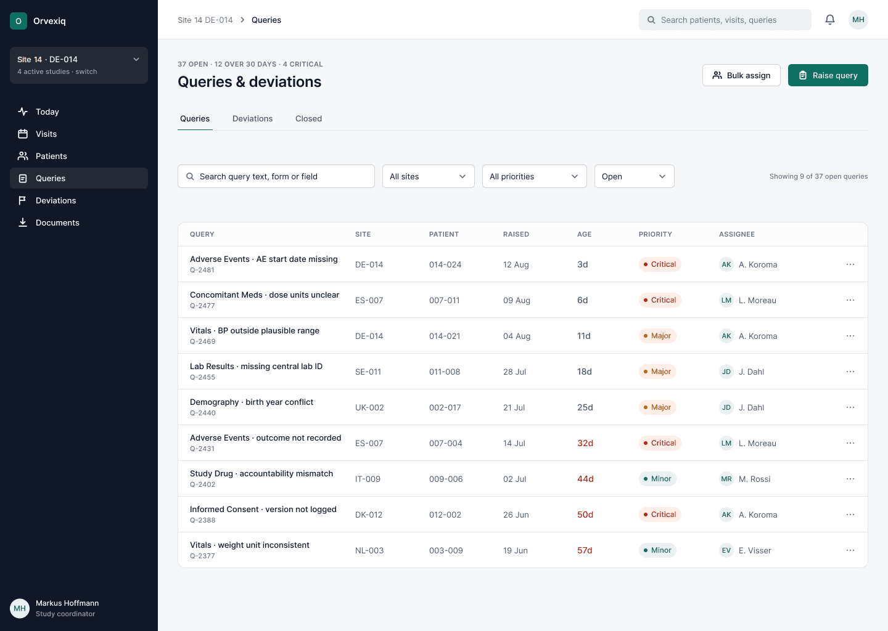This screenshot has width=888, height=631.
Task: Click LM avatar in Q-2477 row
Action: pos(726,300)
